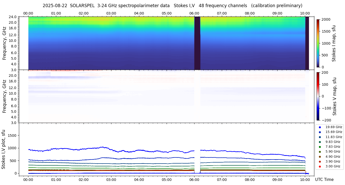Click the 'Stokes I,V plot, sfu' axis label
This screenshot has height=185, width=345.
point(4,149)
